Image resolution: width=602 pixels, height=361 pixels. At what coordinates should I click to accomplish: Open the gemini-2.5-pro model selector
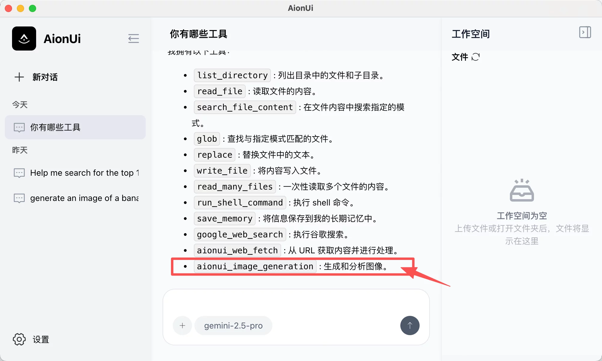click(x=233, y=326)
